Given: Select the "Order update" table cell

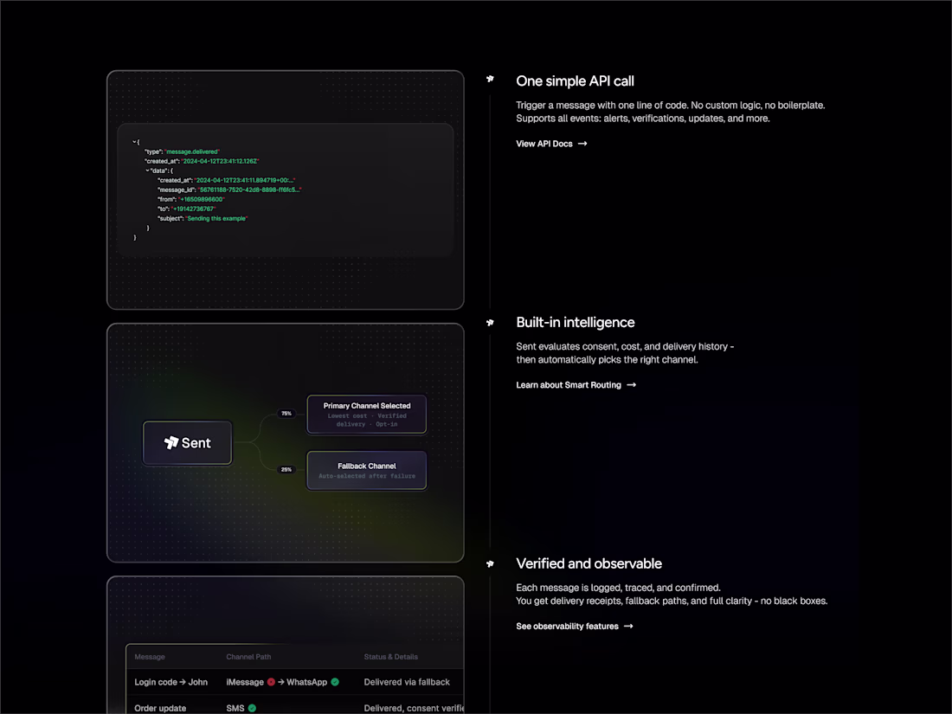Looking at the screenshot, I should (x=160, y=709).
